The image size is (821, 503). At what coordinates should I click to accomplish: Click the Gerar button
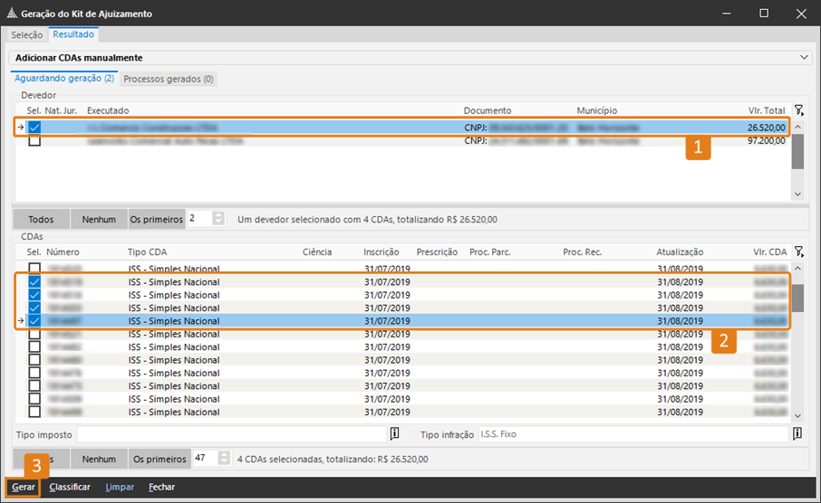[x=24, y=487]
